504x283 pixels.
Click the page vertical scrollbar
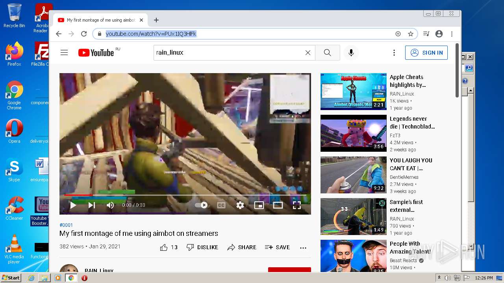457,70
